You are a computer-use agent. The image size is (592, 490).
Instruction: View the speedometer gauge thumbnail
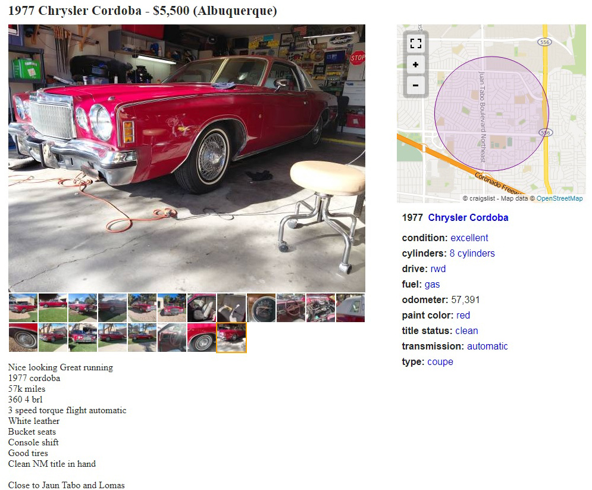[261, 308]
